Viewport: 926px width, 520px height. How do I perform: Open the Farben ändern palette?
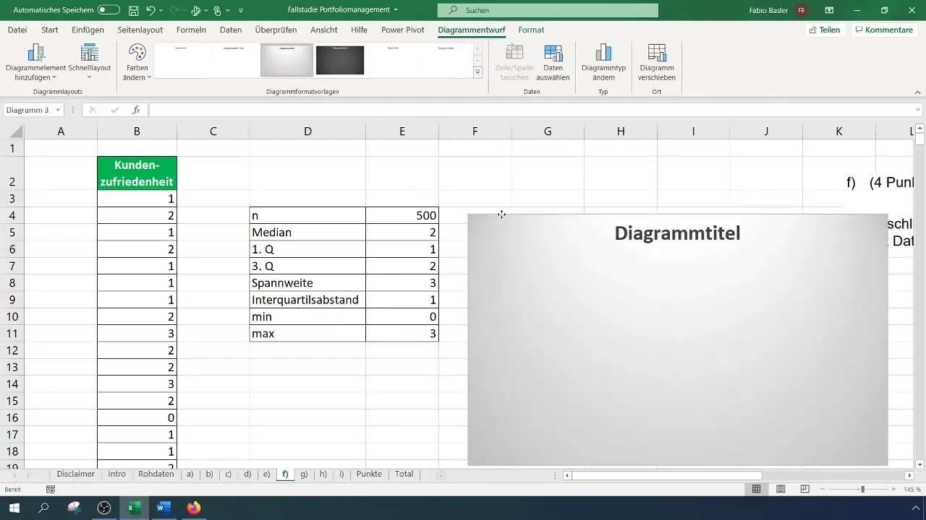(x=137, y=62)
